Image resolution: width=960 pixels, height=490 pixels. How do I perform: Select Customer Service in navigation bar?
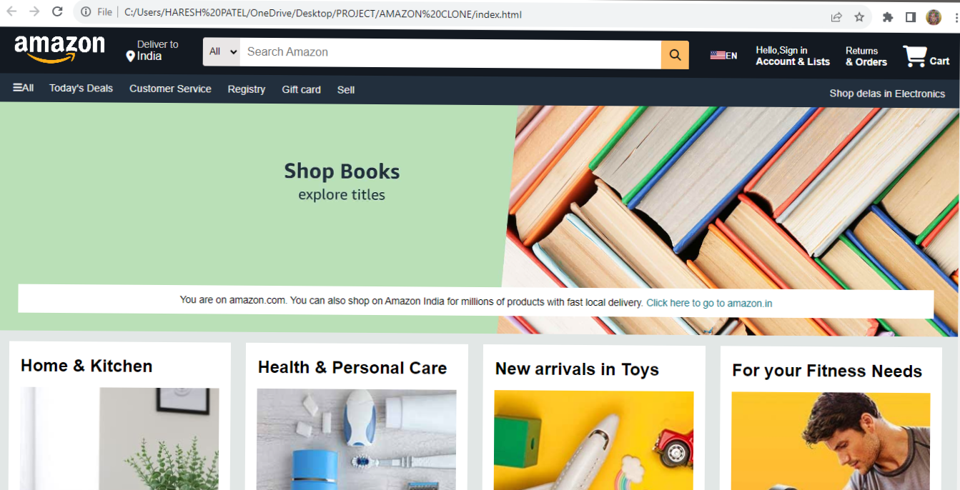click(x=170, y=89)
